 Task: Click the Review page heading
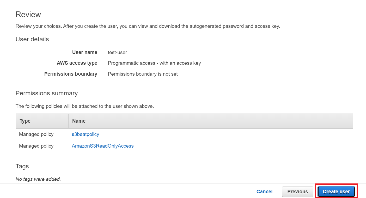(x=28, y=15)
